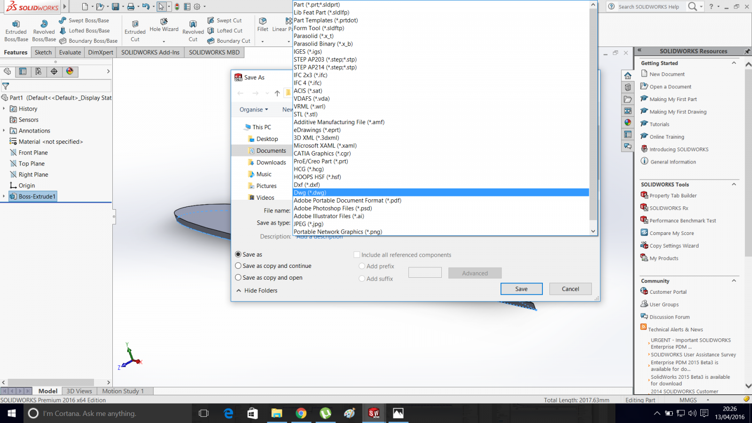Collapse folder browser with Hide Folders
Viewport: 752px width, 423px height.
(257, 290)
